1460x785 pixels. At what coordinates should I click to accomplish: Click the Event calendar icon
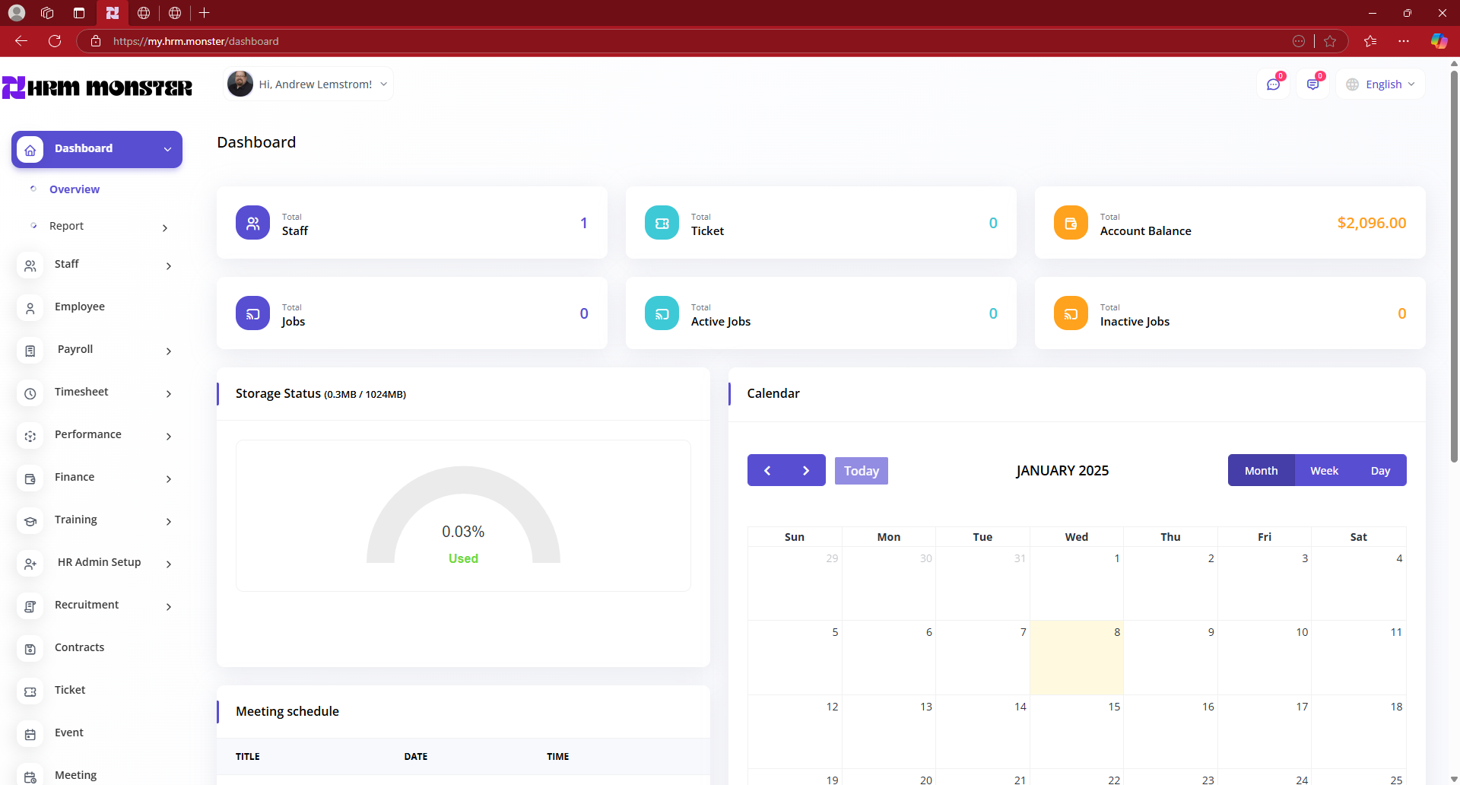pyautogui.click(x=30, y=734)
